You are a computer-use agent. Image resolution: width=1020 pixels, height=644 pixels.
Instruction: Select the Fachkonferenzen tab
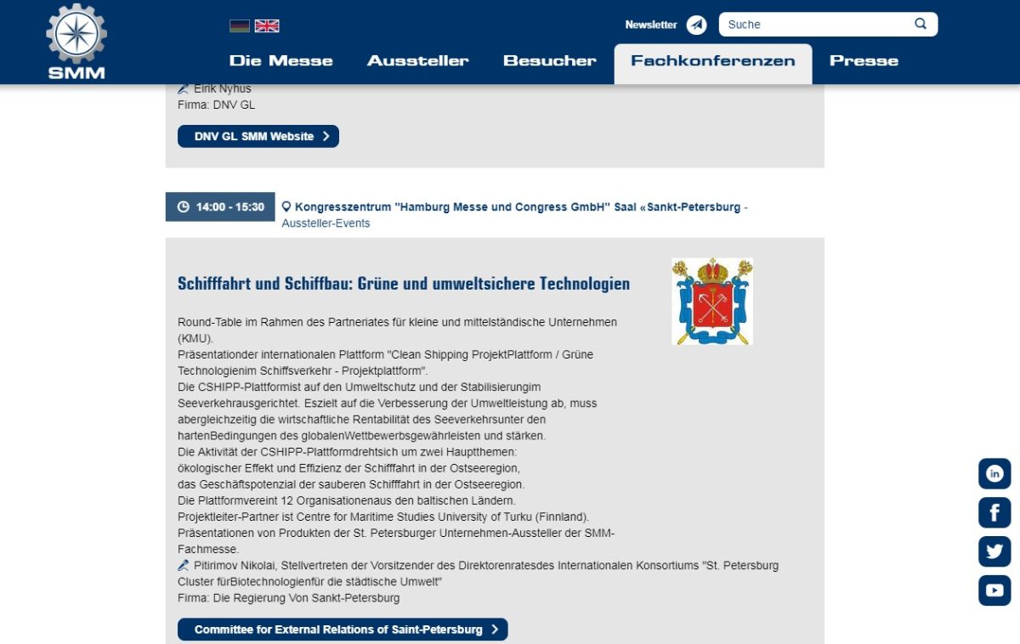(713, 61)
